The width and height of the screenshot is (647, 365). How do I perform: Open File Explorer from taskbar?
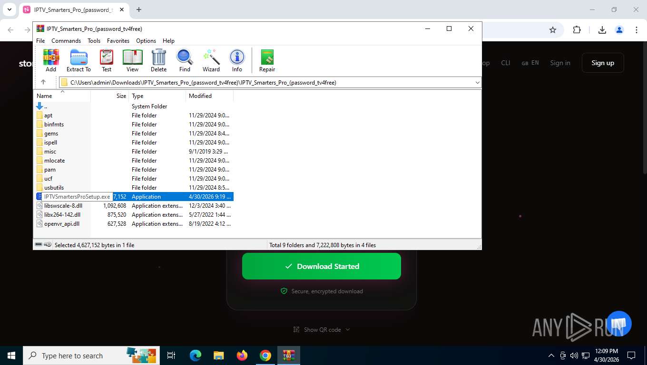[x=219, y=355]
